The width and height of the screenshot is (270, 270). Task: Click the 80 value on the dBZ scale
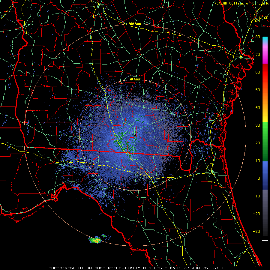[x=258, y=37]
